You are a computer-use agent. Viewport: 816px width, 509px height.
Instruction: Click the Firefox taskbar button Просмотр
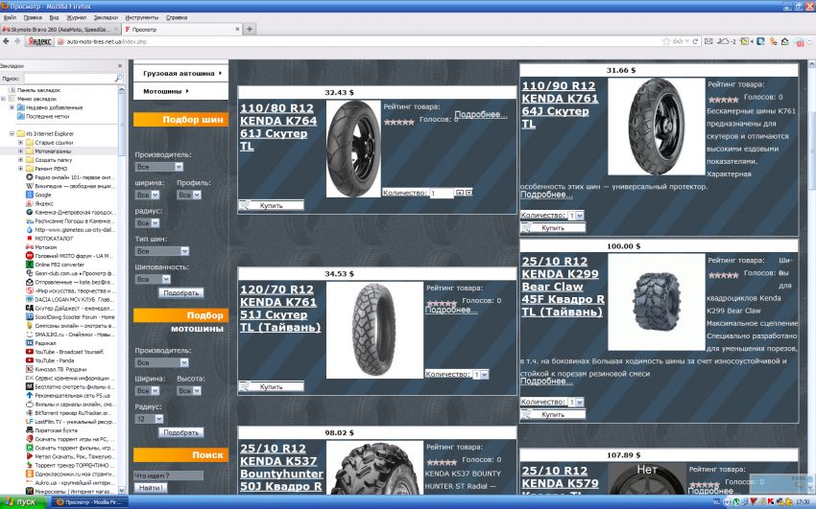point(89,502)
